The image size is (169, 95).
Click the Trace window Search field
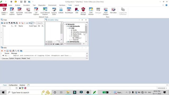coord(40,23)
